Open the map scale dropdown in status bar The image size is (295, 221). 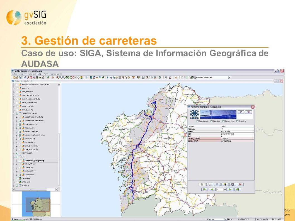coord(226,219)
